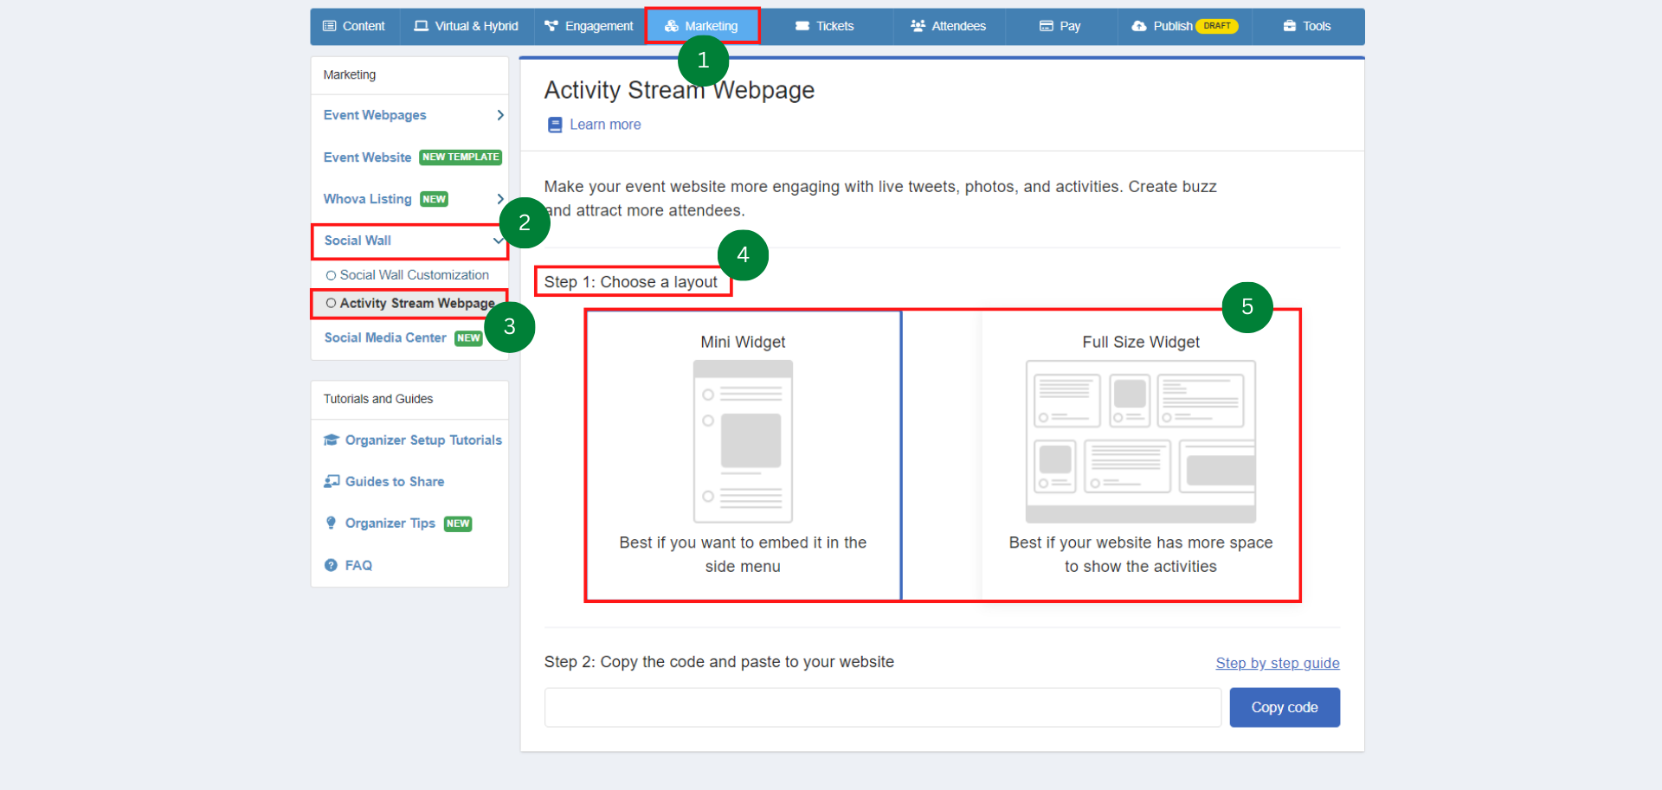Select the Activity Stream Webpage radio button
This screenshot has width=1662, height=790.
tap(331, 304)
